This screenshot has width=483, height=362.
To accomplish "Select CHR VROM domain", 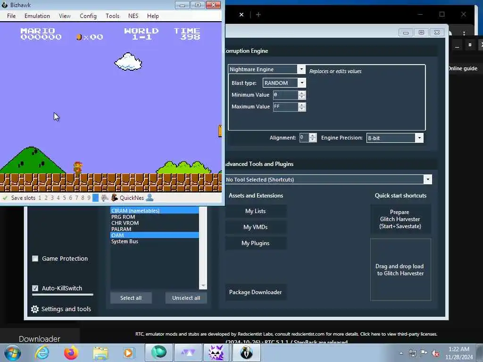I will coord(155,223).
